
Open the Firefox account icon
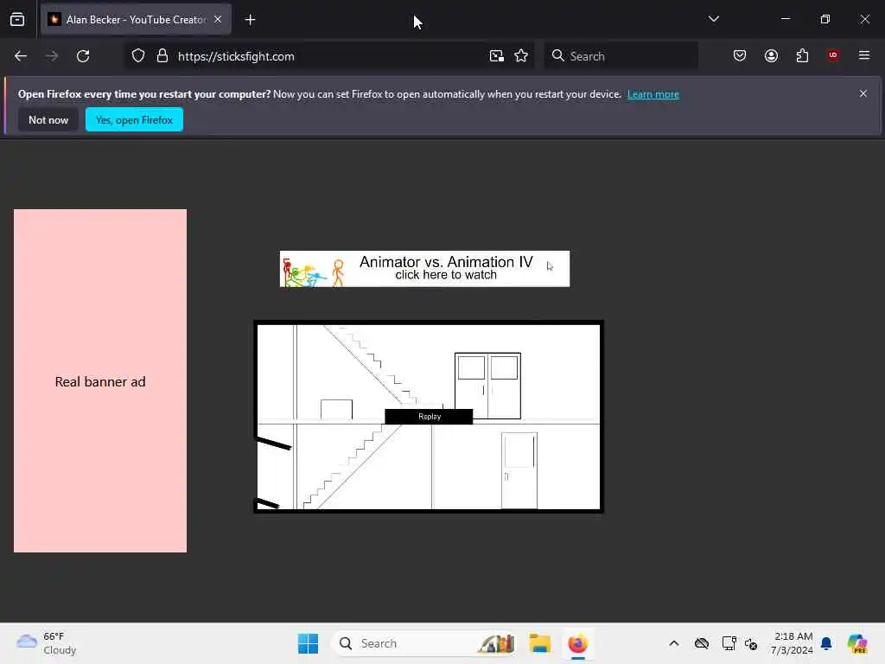(771, 56)
